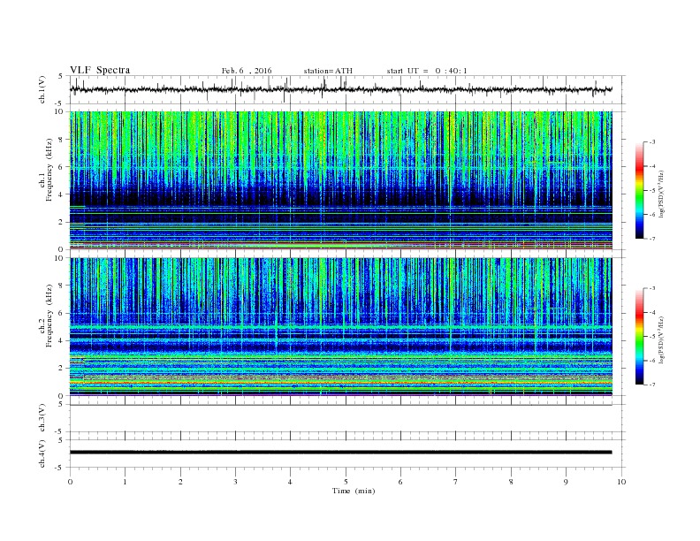The image size is (700, 541).
Task: Click the color bar beside the ch.2 spectrogram
Action: click(x=640, y=337)
